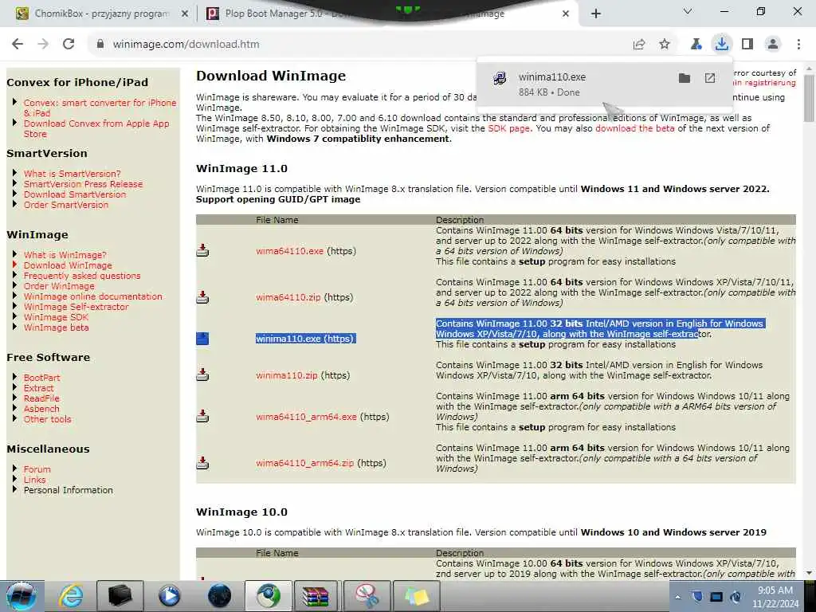Open winima110.exe download in new tab icon

pos(710,78)
